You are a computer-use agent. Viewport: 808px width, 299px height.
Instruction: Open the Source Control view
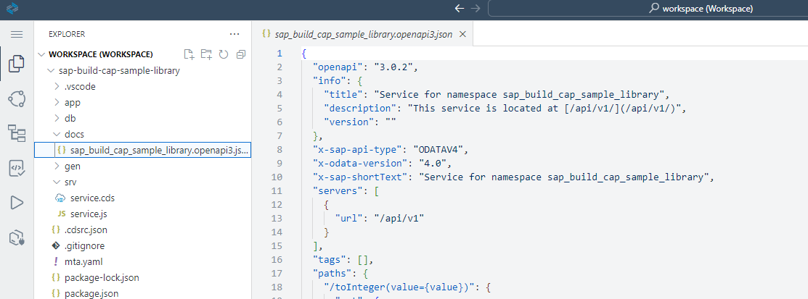[x=17, y=98]
